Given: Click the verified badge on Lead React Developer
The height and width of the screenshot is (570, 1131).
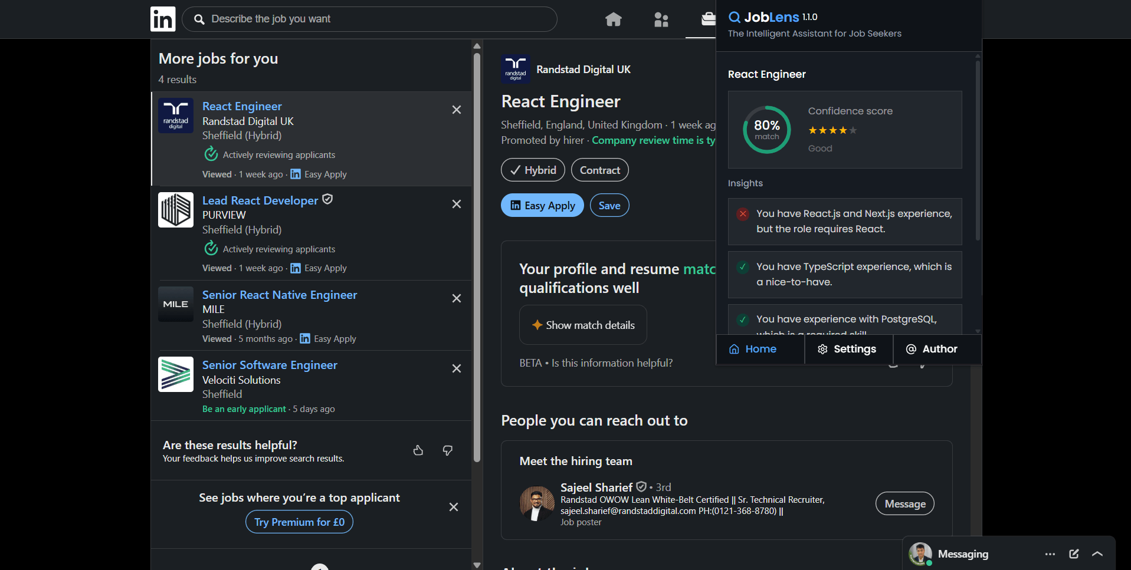Looking at the screenshot, I should point(327,199).
